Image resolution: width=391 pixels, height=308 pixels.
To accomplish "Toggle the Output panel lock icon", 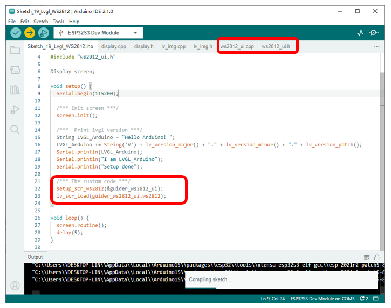I will click(x=377, y=257).
